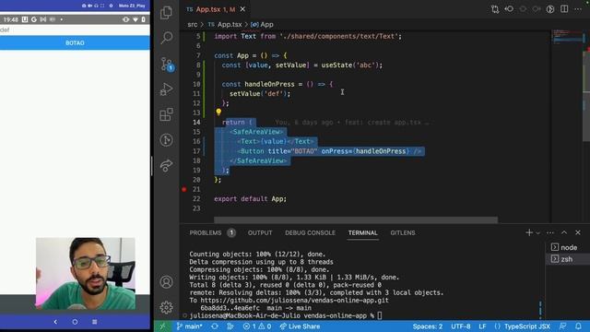590x332 pixels.
Task: Click the lightbulb code action icon
Action: [218, 112]
